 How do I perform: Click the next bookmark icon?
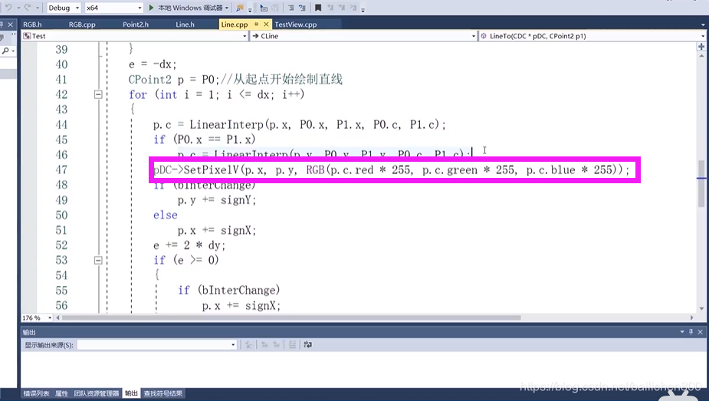pos(342,8)
